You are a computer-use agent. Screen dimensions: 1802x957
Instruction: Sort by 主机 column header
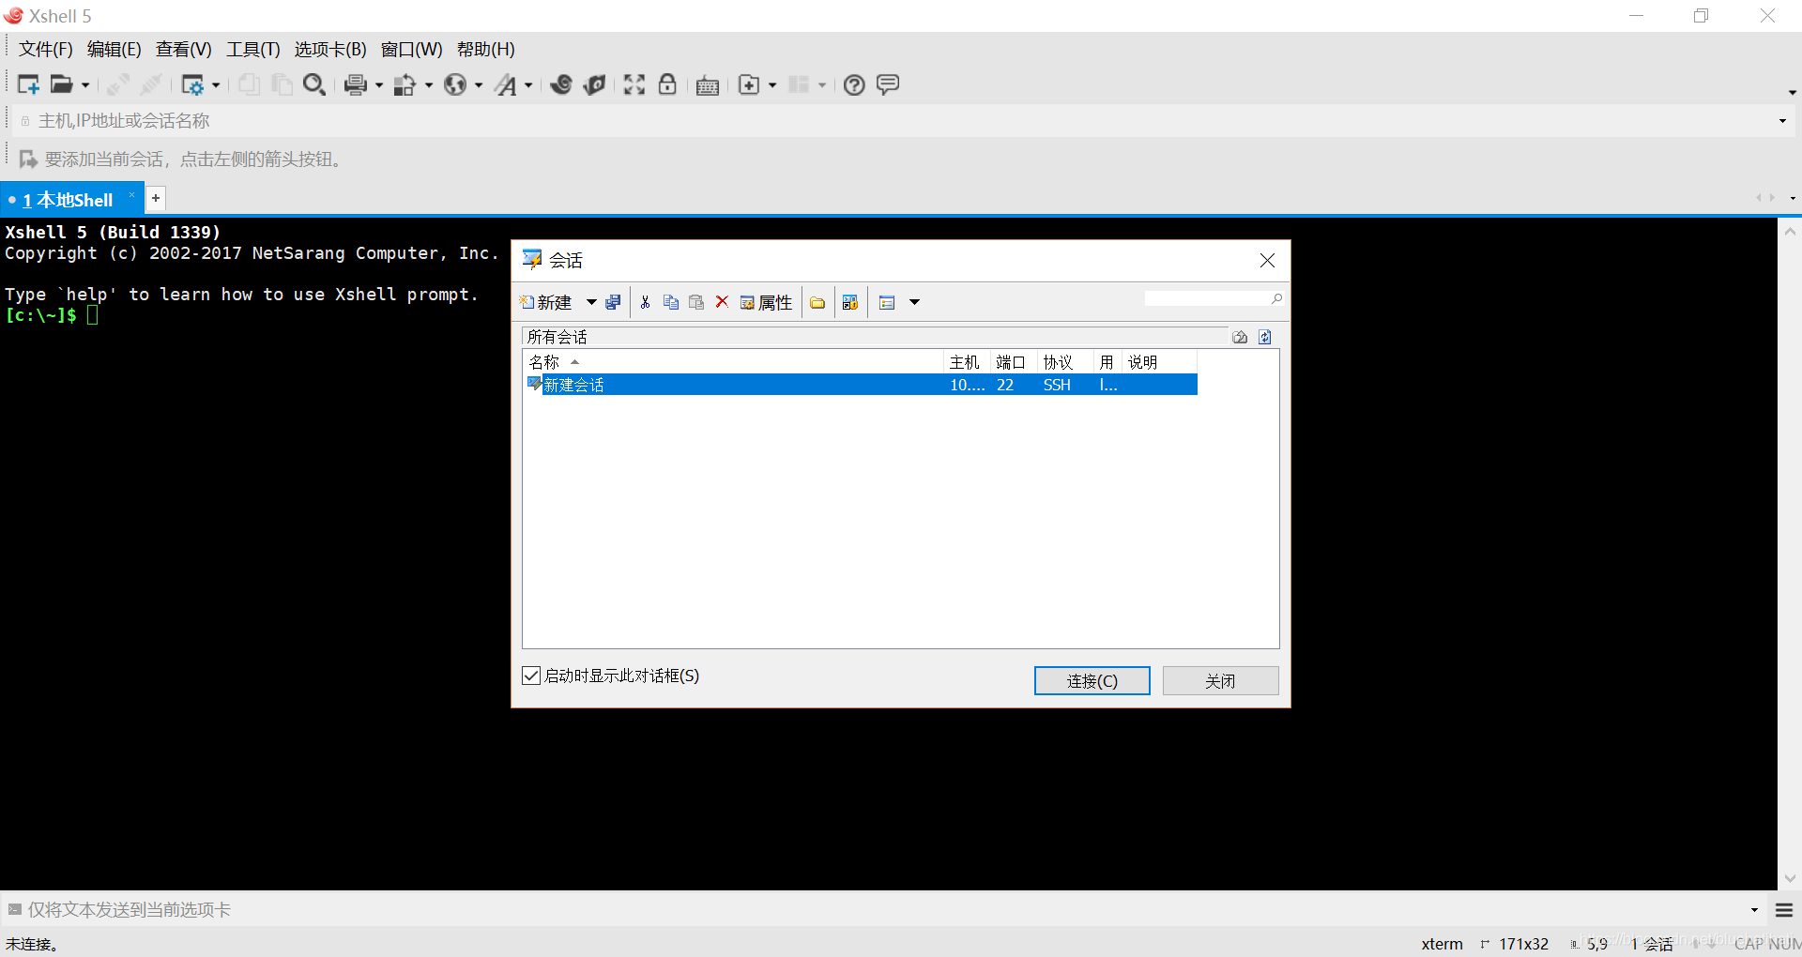(967, 362)
